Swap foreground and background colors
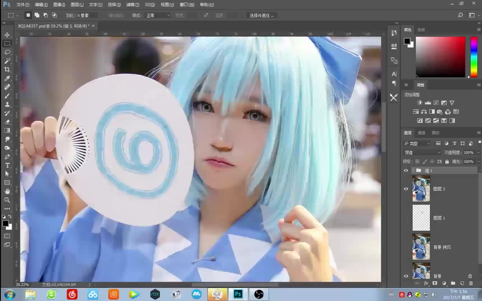Image resolution: width=482 pixels, height=301 pixels. 10,216
